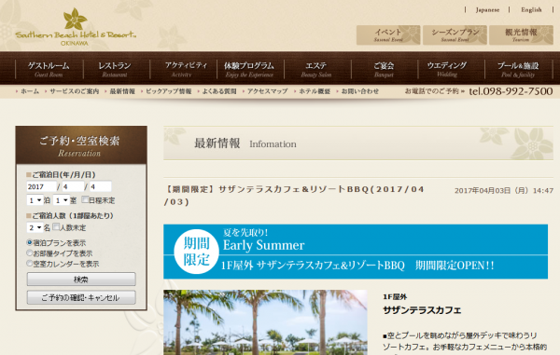This screenshot has height=355, width=560.
Task: Click ご予約の確認・キャンセル button
Action: pos(81,297)
